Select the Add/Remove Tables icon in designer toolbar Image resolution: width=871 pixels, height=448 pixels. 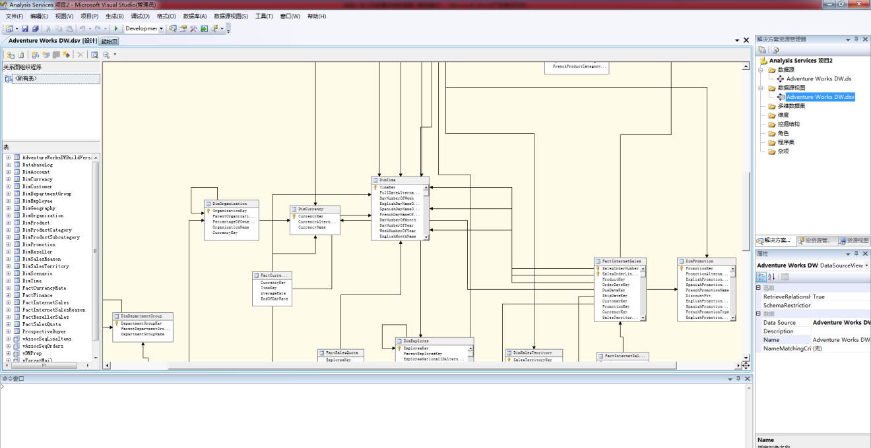click(x=11, y=54)
